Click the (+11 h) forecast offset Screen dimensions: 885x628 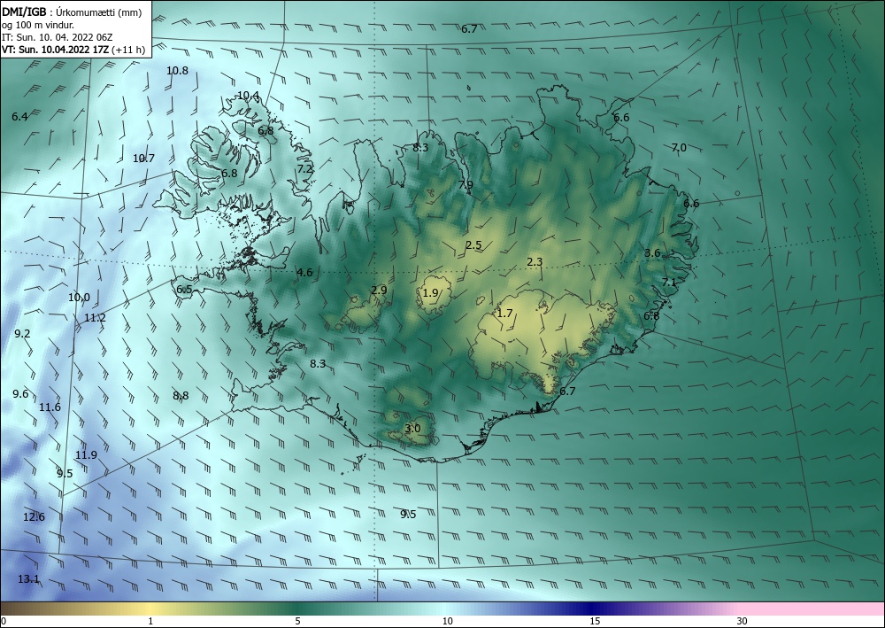(128, 50)
